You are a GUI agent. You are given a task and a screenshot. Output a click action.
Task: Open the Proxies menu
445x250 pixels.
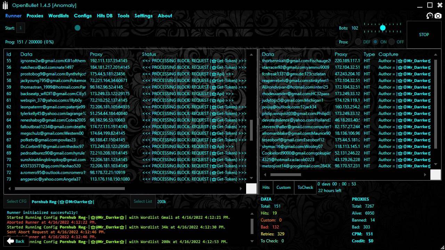click(x=35, y=16)
